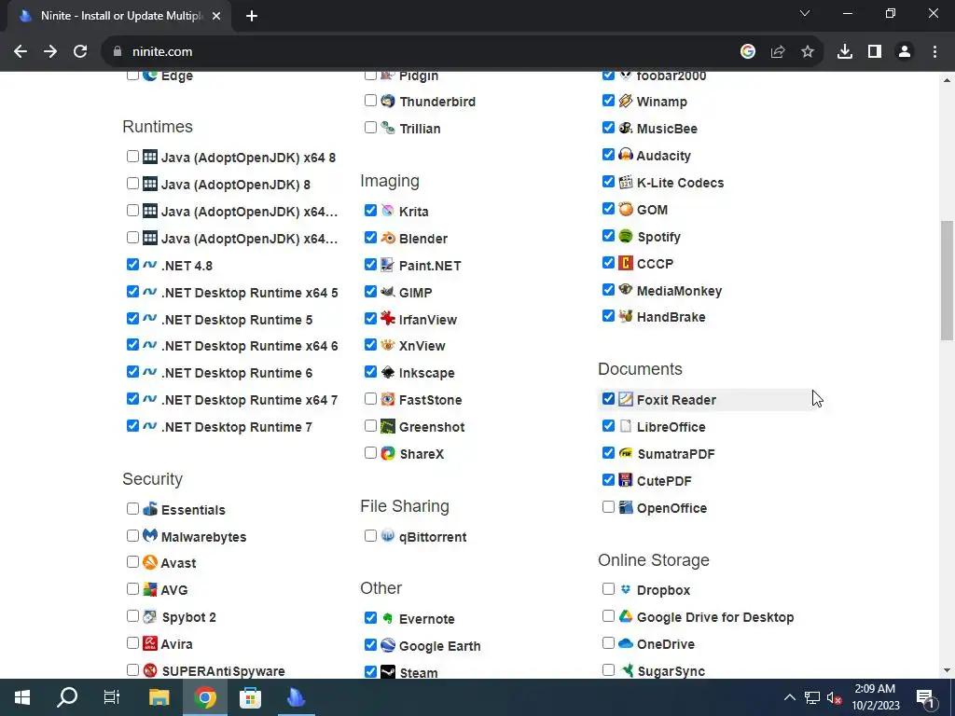Screen dimensions: 955x716
Task: Click the LibreOffice label
Action: point(671,427)
